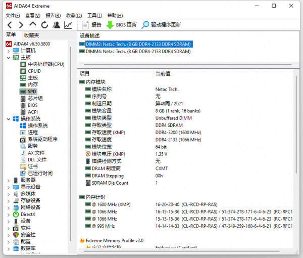303x258 pixels.
Task: Select the 芯片组 chipset item icon
Action: tap(23, 99)
